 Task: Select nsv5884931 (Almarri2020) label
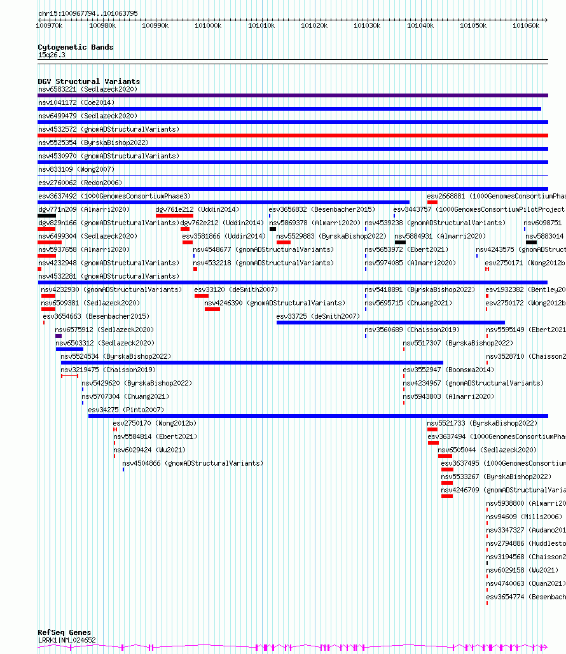point(440,236)
